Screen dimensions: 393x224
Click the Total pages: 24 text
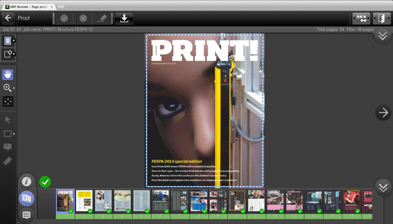tap(330, 29)
